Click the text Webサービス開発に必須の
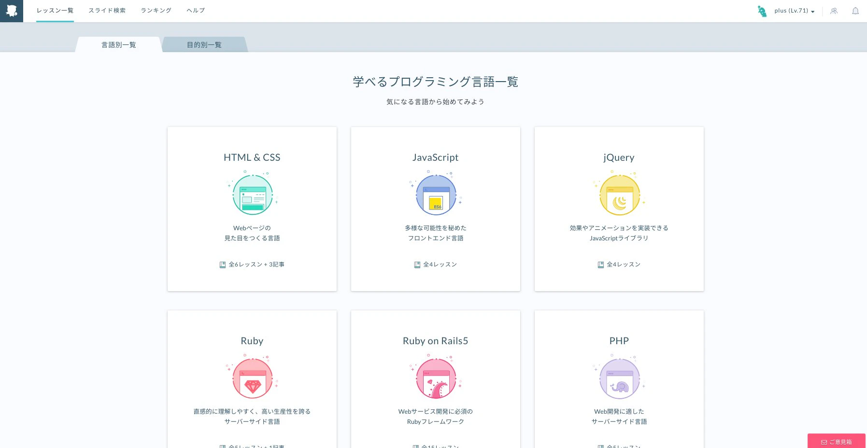The image size is (867, 448). [436, 411]
